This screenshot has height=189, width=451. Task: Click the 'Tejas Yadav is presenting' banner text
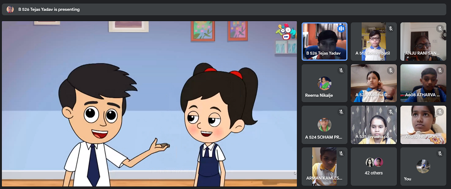49,9
